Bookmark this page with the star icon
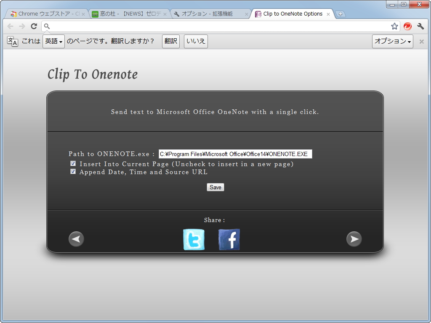 [394, 26]
